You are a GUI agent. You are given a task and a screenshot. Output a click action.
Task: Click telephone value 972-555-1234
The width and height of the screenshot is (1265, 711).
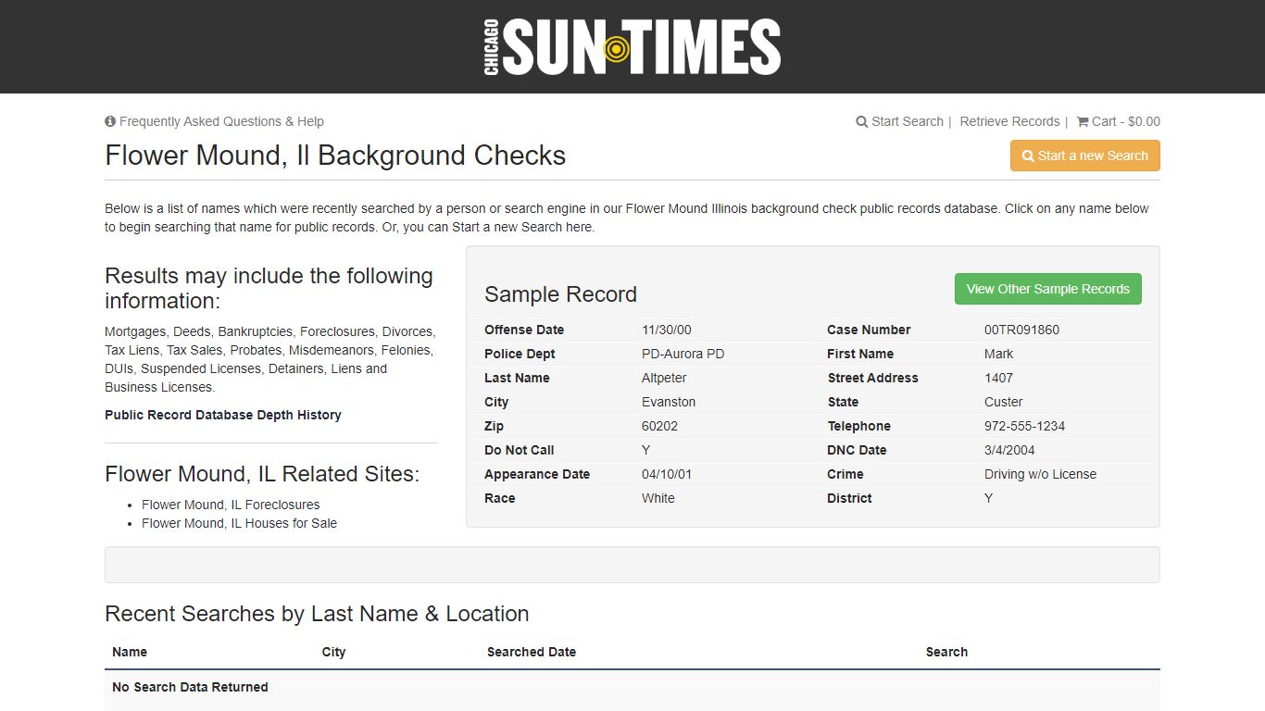[x=1024, y=426]
